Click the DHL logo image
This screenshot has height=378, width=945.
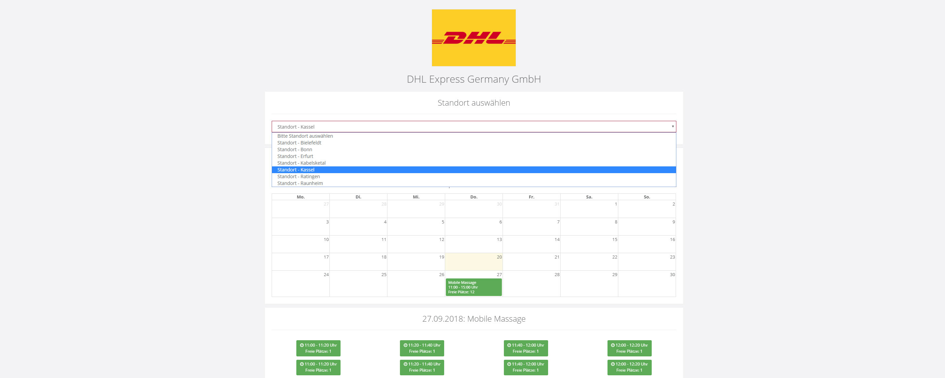pos(474,38)
